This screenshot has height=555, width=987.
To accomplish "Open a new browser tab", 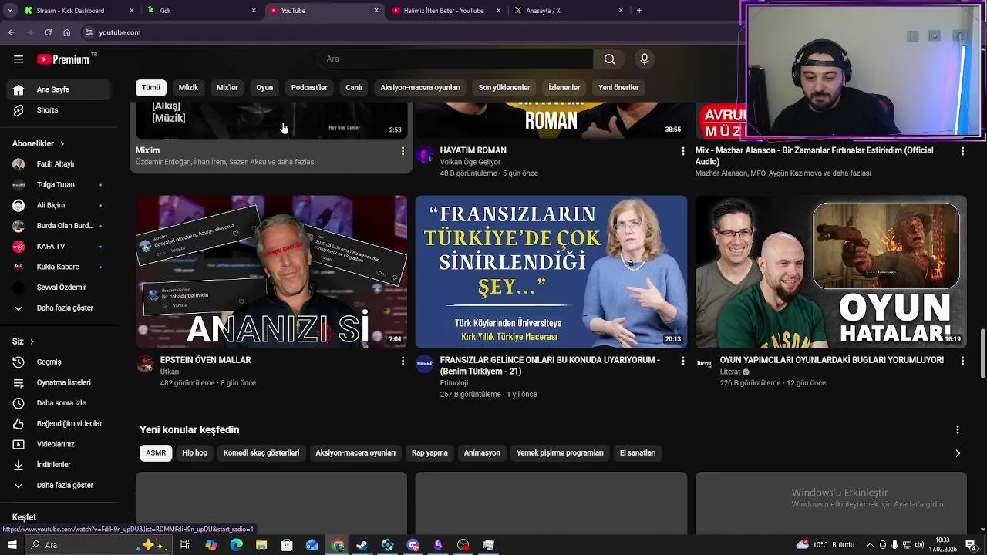I will 639,11.
